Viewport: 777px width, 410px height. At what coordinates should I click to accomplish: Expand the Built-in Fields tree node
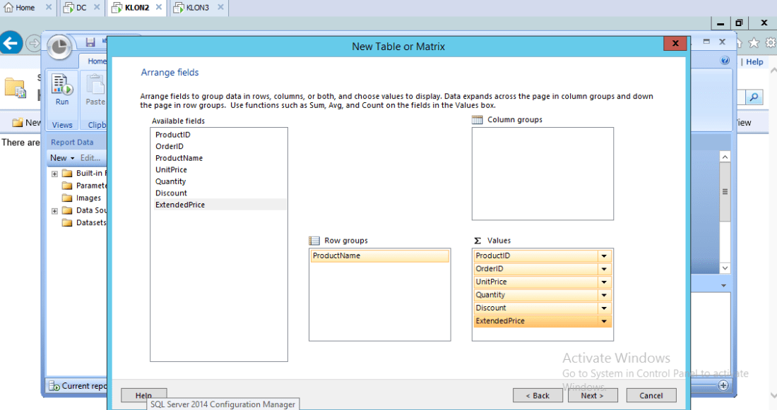click(54, 174)
